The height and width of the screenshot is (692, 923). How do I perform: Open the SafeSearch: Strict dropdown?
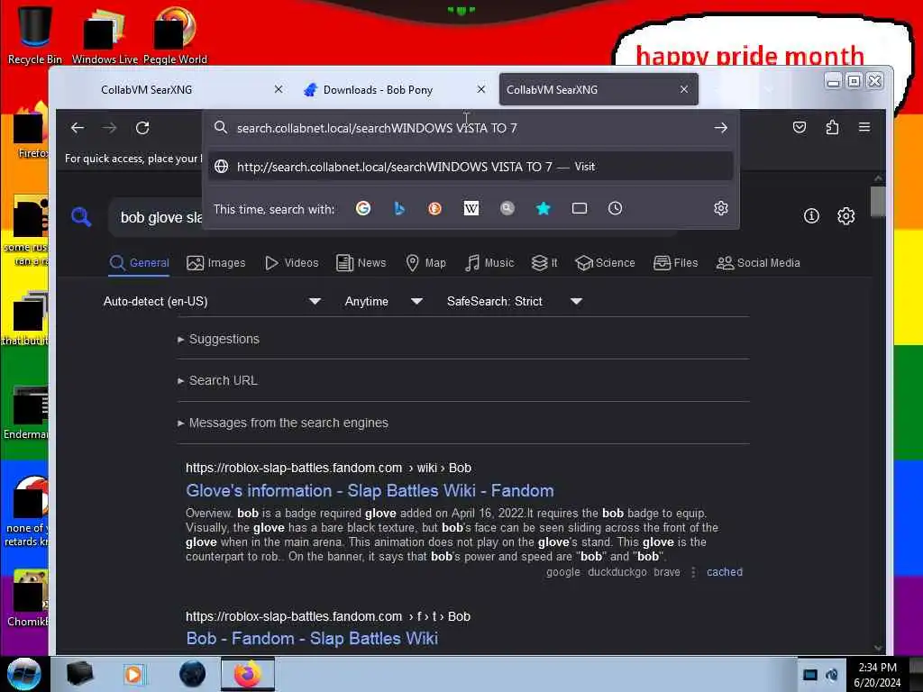515,301
